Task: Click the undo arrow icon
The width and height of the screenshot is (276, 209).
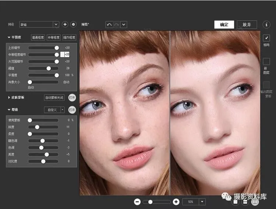Action: [x=109, y=25]
